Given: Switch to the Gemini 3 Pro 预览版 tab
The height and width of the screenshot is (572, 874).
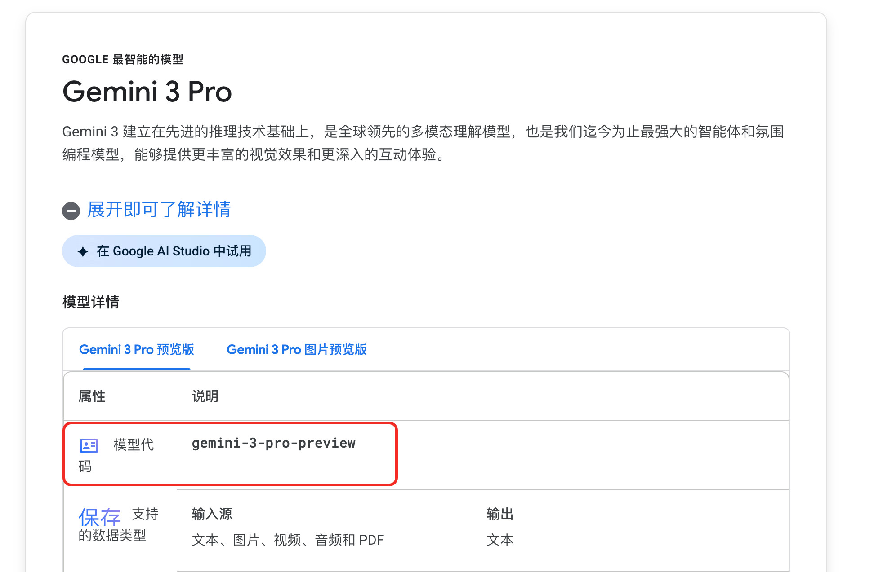Looking at the screenshot, I should pyautogui.click(x=137, y=350).
